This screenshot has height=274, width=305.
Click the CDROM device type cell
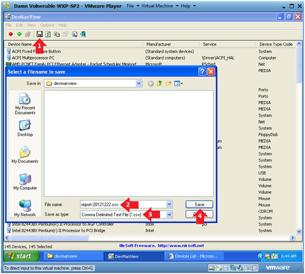pyautogui.click(x=266, y=211)
